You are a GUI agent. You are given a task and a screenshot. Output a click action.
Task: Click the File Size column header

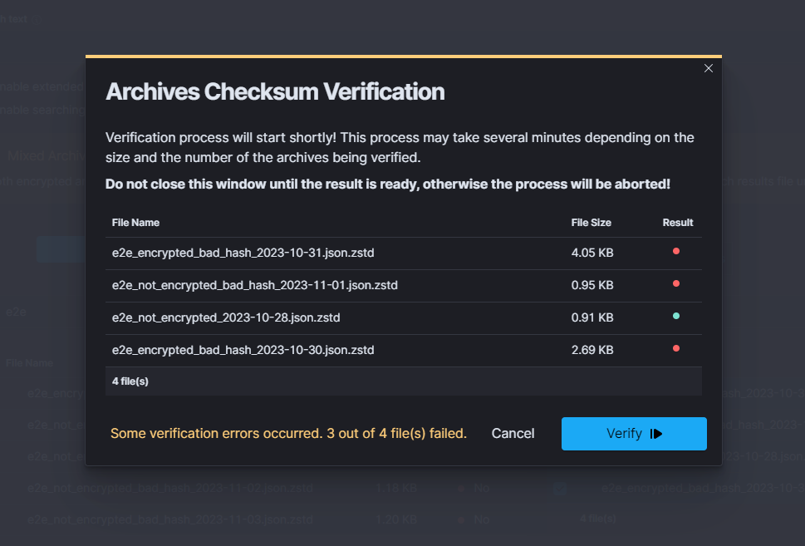coord(591,223)
